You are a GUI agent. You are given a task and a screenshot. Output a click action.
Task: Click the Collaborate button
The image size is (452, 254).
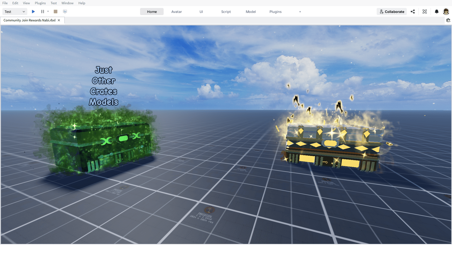pyautogui.click(x=392, y=11)
